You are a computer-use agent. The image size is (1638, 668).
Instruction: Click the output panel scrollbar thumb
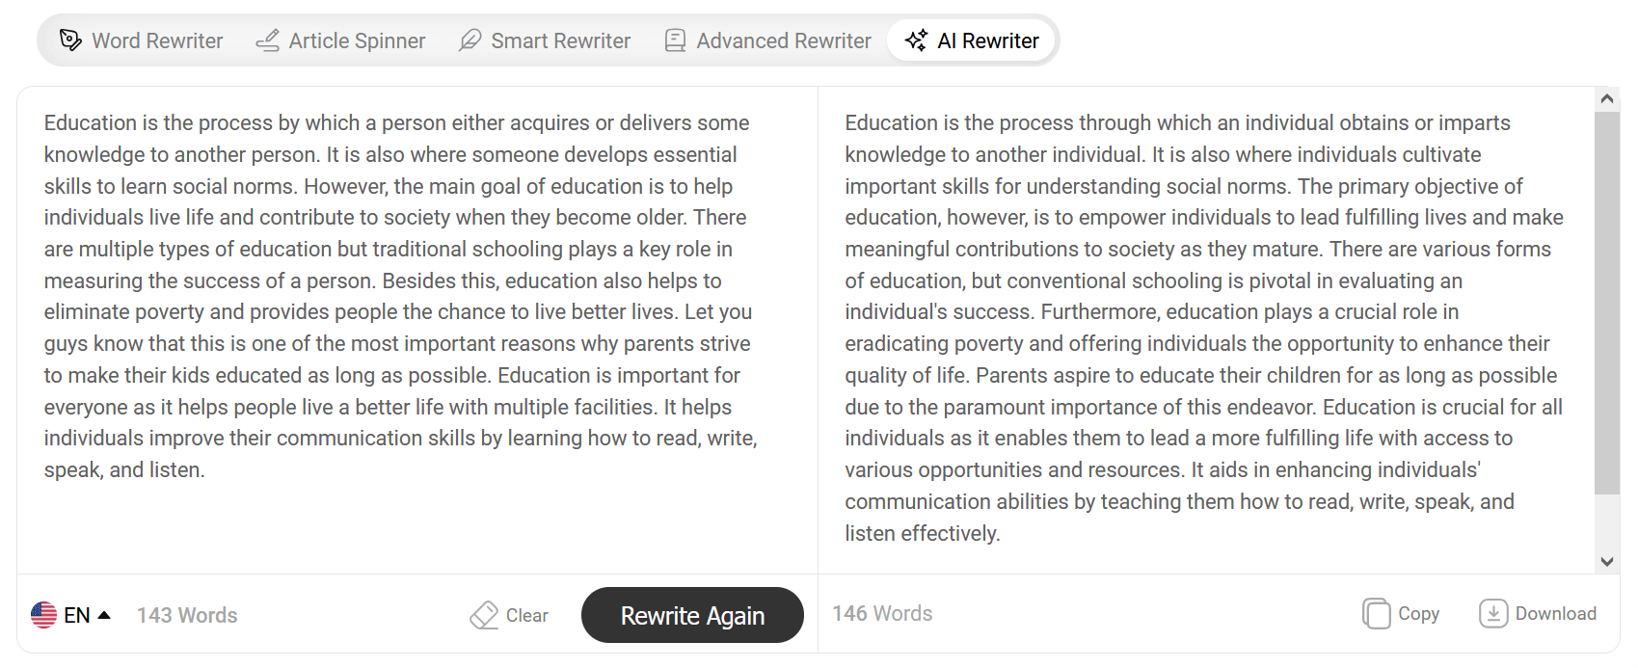(1607, 303)
